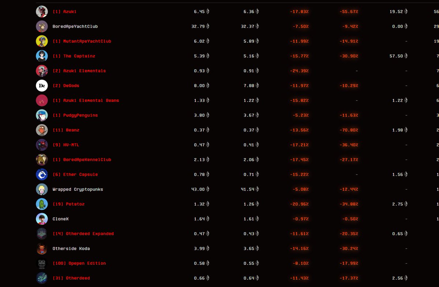The height and width of the screenshot is (287, 439).
Task: Open the [1] Azuki collection link
Action: (x=64, y=12)
